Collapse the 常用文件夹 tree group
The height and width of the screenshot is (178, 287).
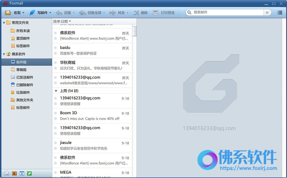click(x=4, y=23)
